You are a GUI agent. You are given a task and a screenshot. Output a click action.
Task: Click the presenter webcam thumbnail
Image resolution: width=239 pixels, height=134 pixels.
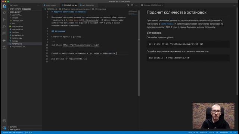tap(213, 116)
